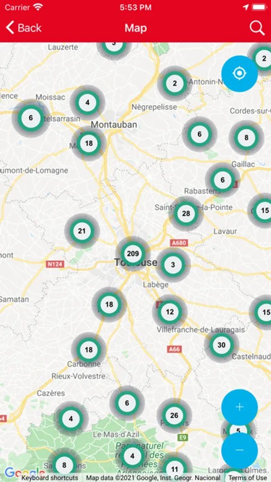This screenshot has height=482, width=271.
Task: Tap the 30 cluster near Castelnaudary
Action: pyautogui.click(x=221, y=345)
